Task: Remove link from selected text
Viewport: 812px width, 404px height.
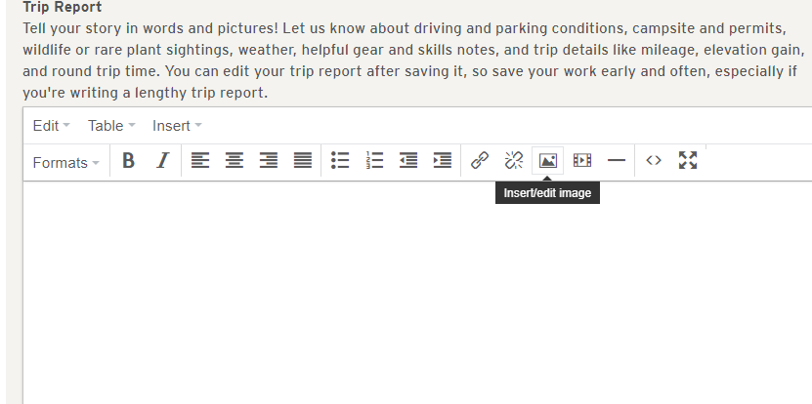Action: [514, 162]
